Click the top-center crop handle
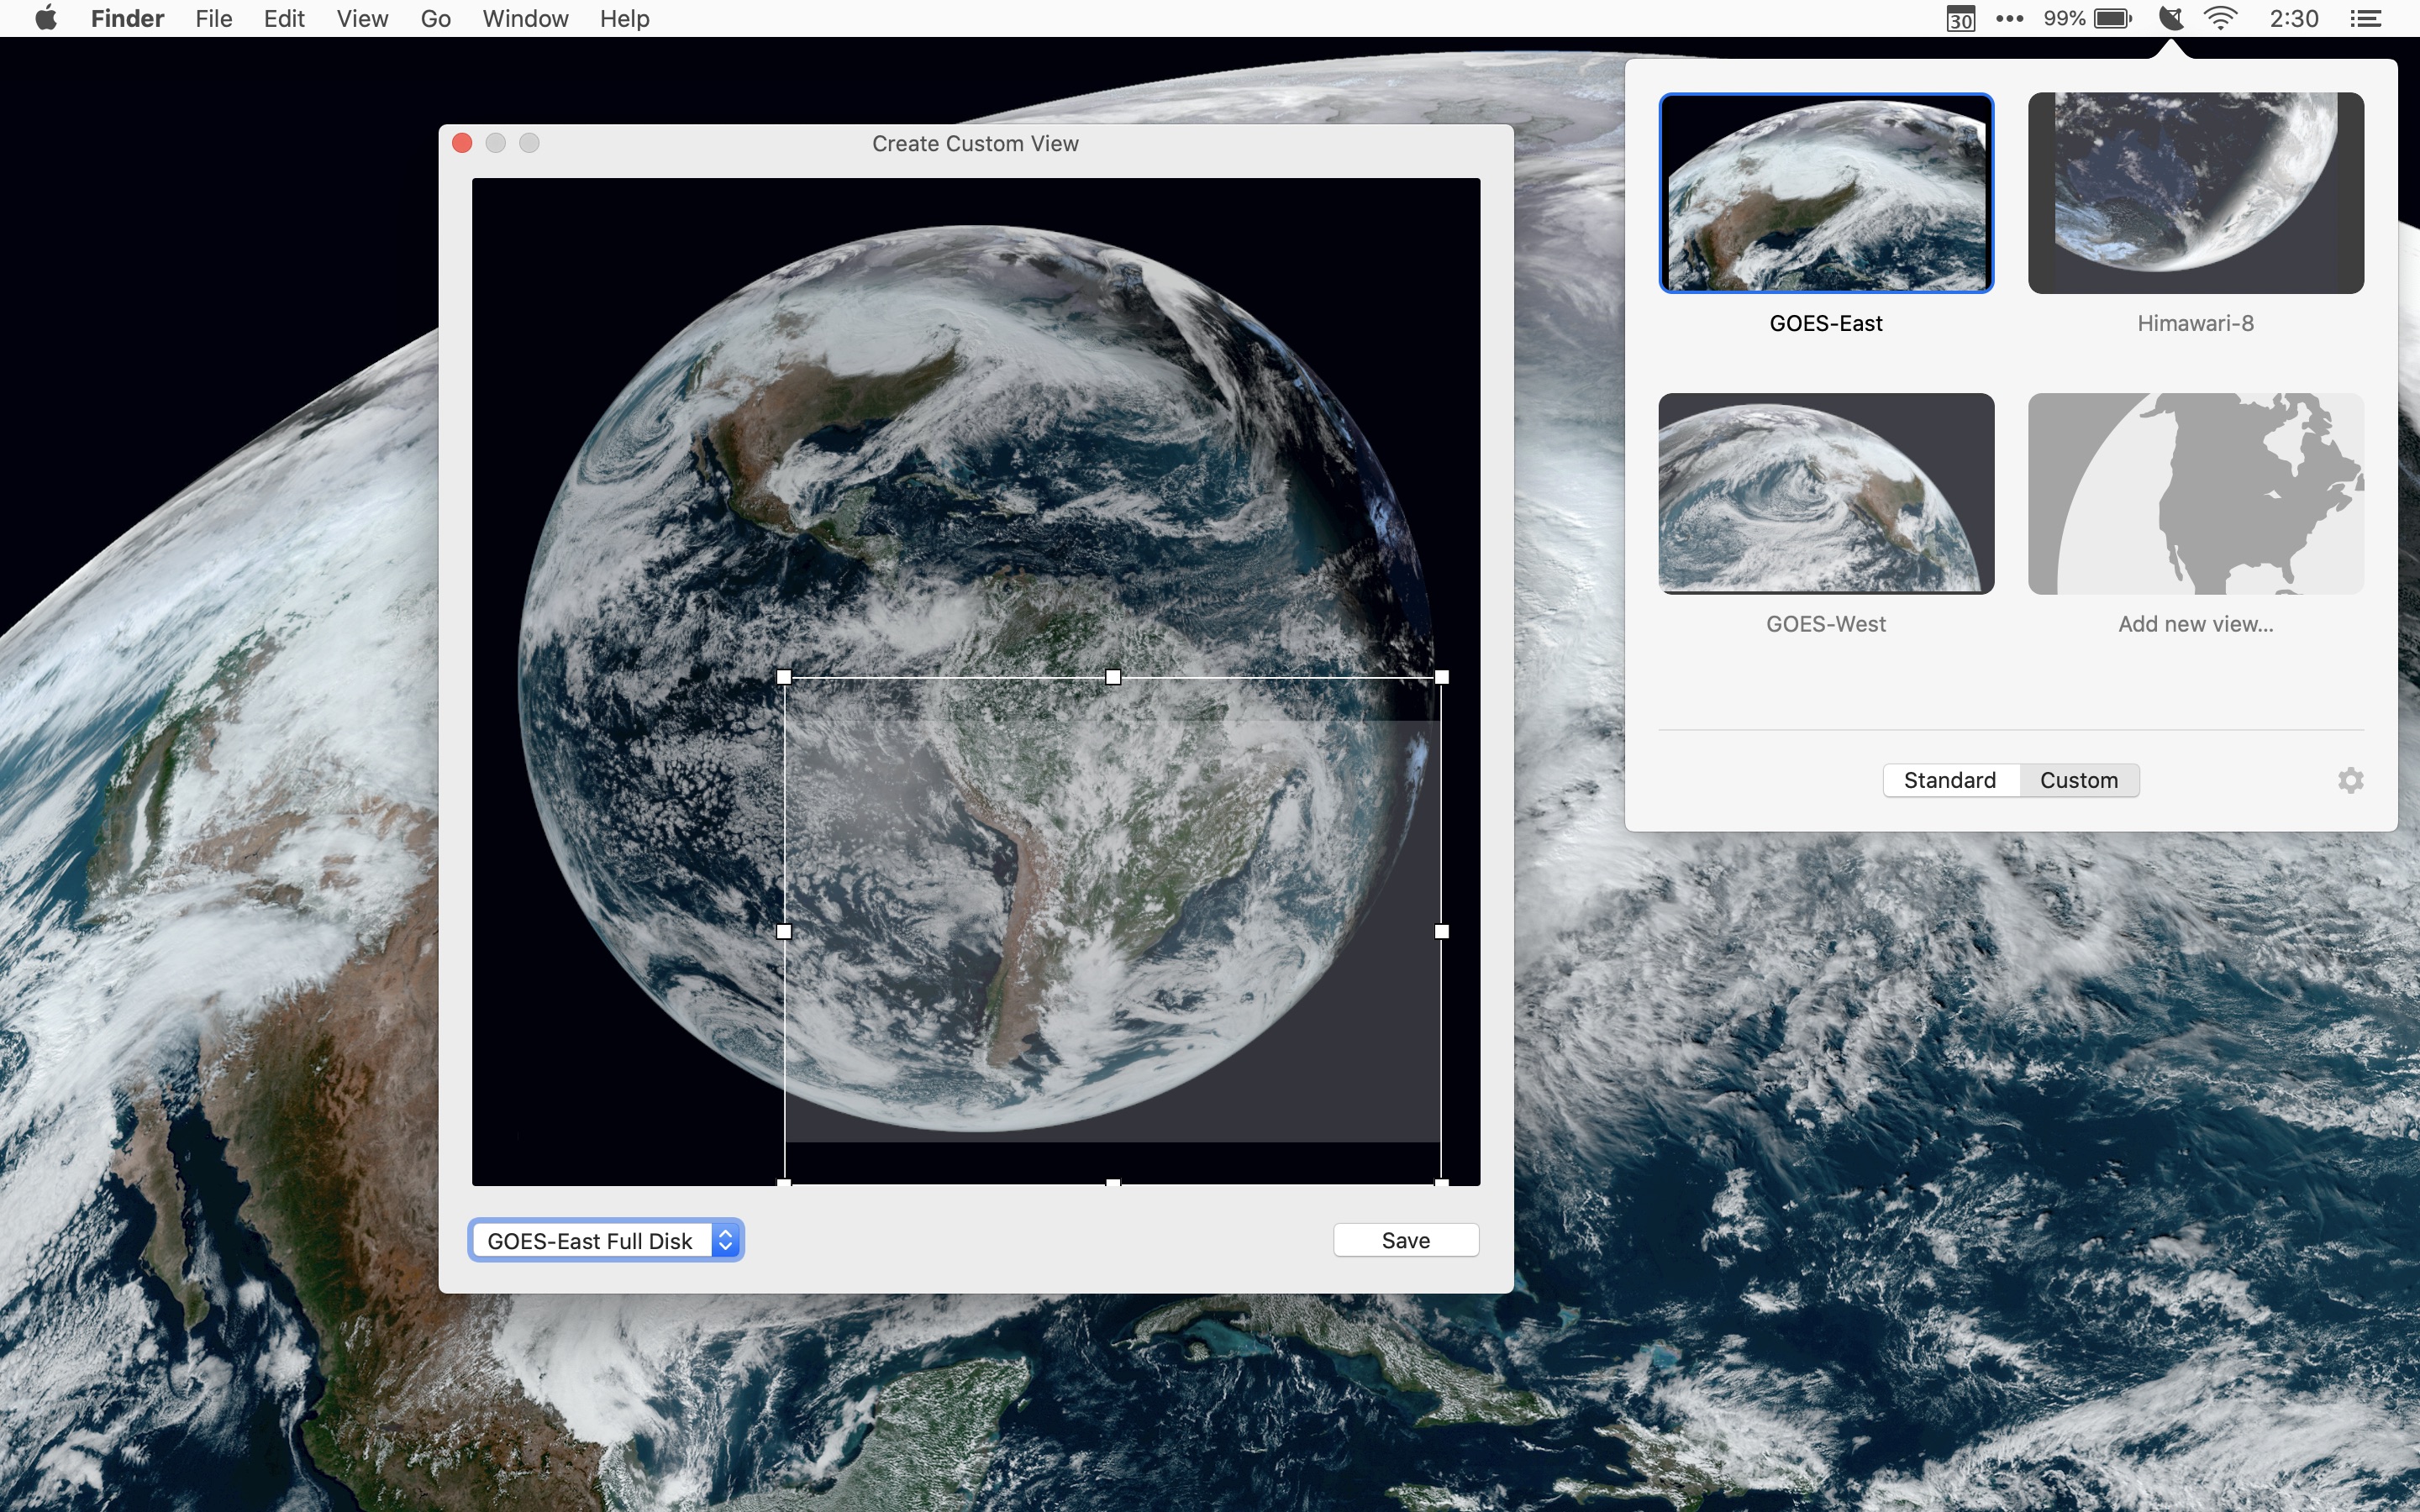Image resolution: width=2420 pixels, height=1512 pixels. click(x=1113, y=677)
